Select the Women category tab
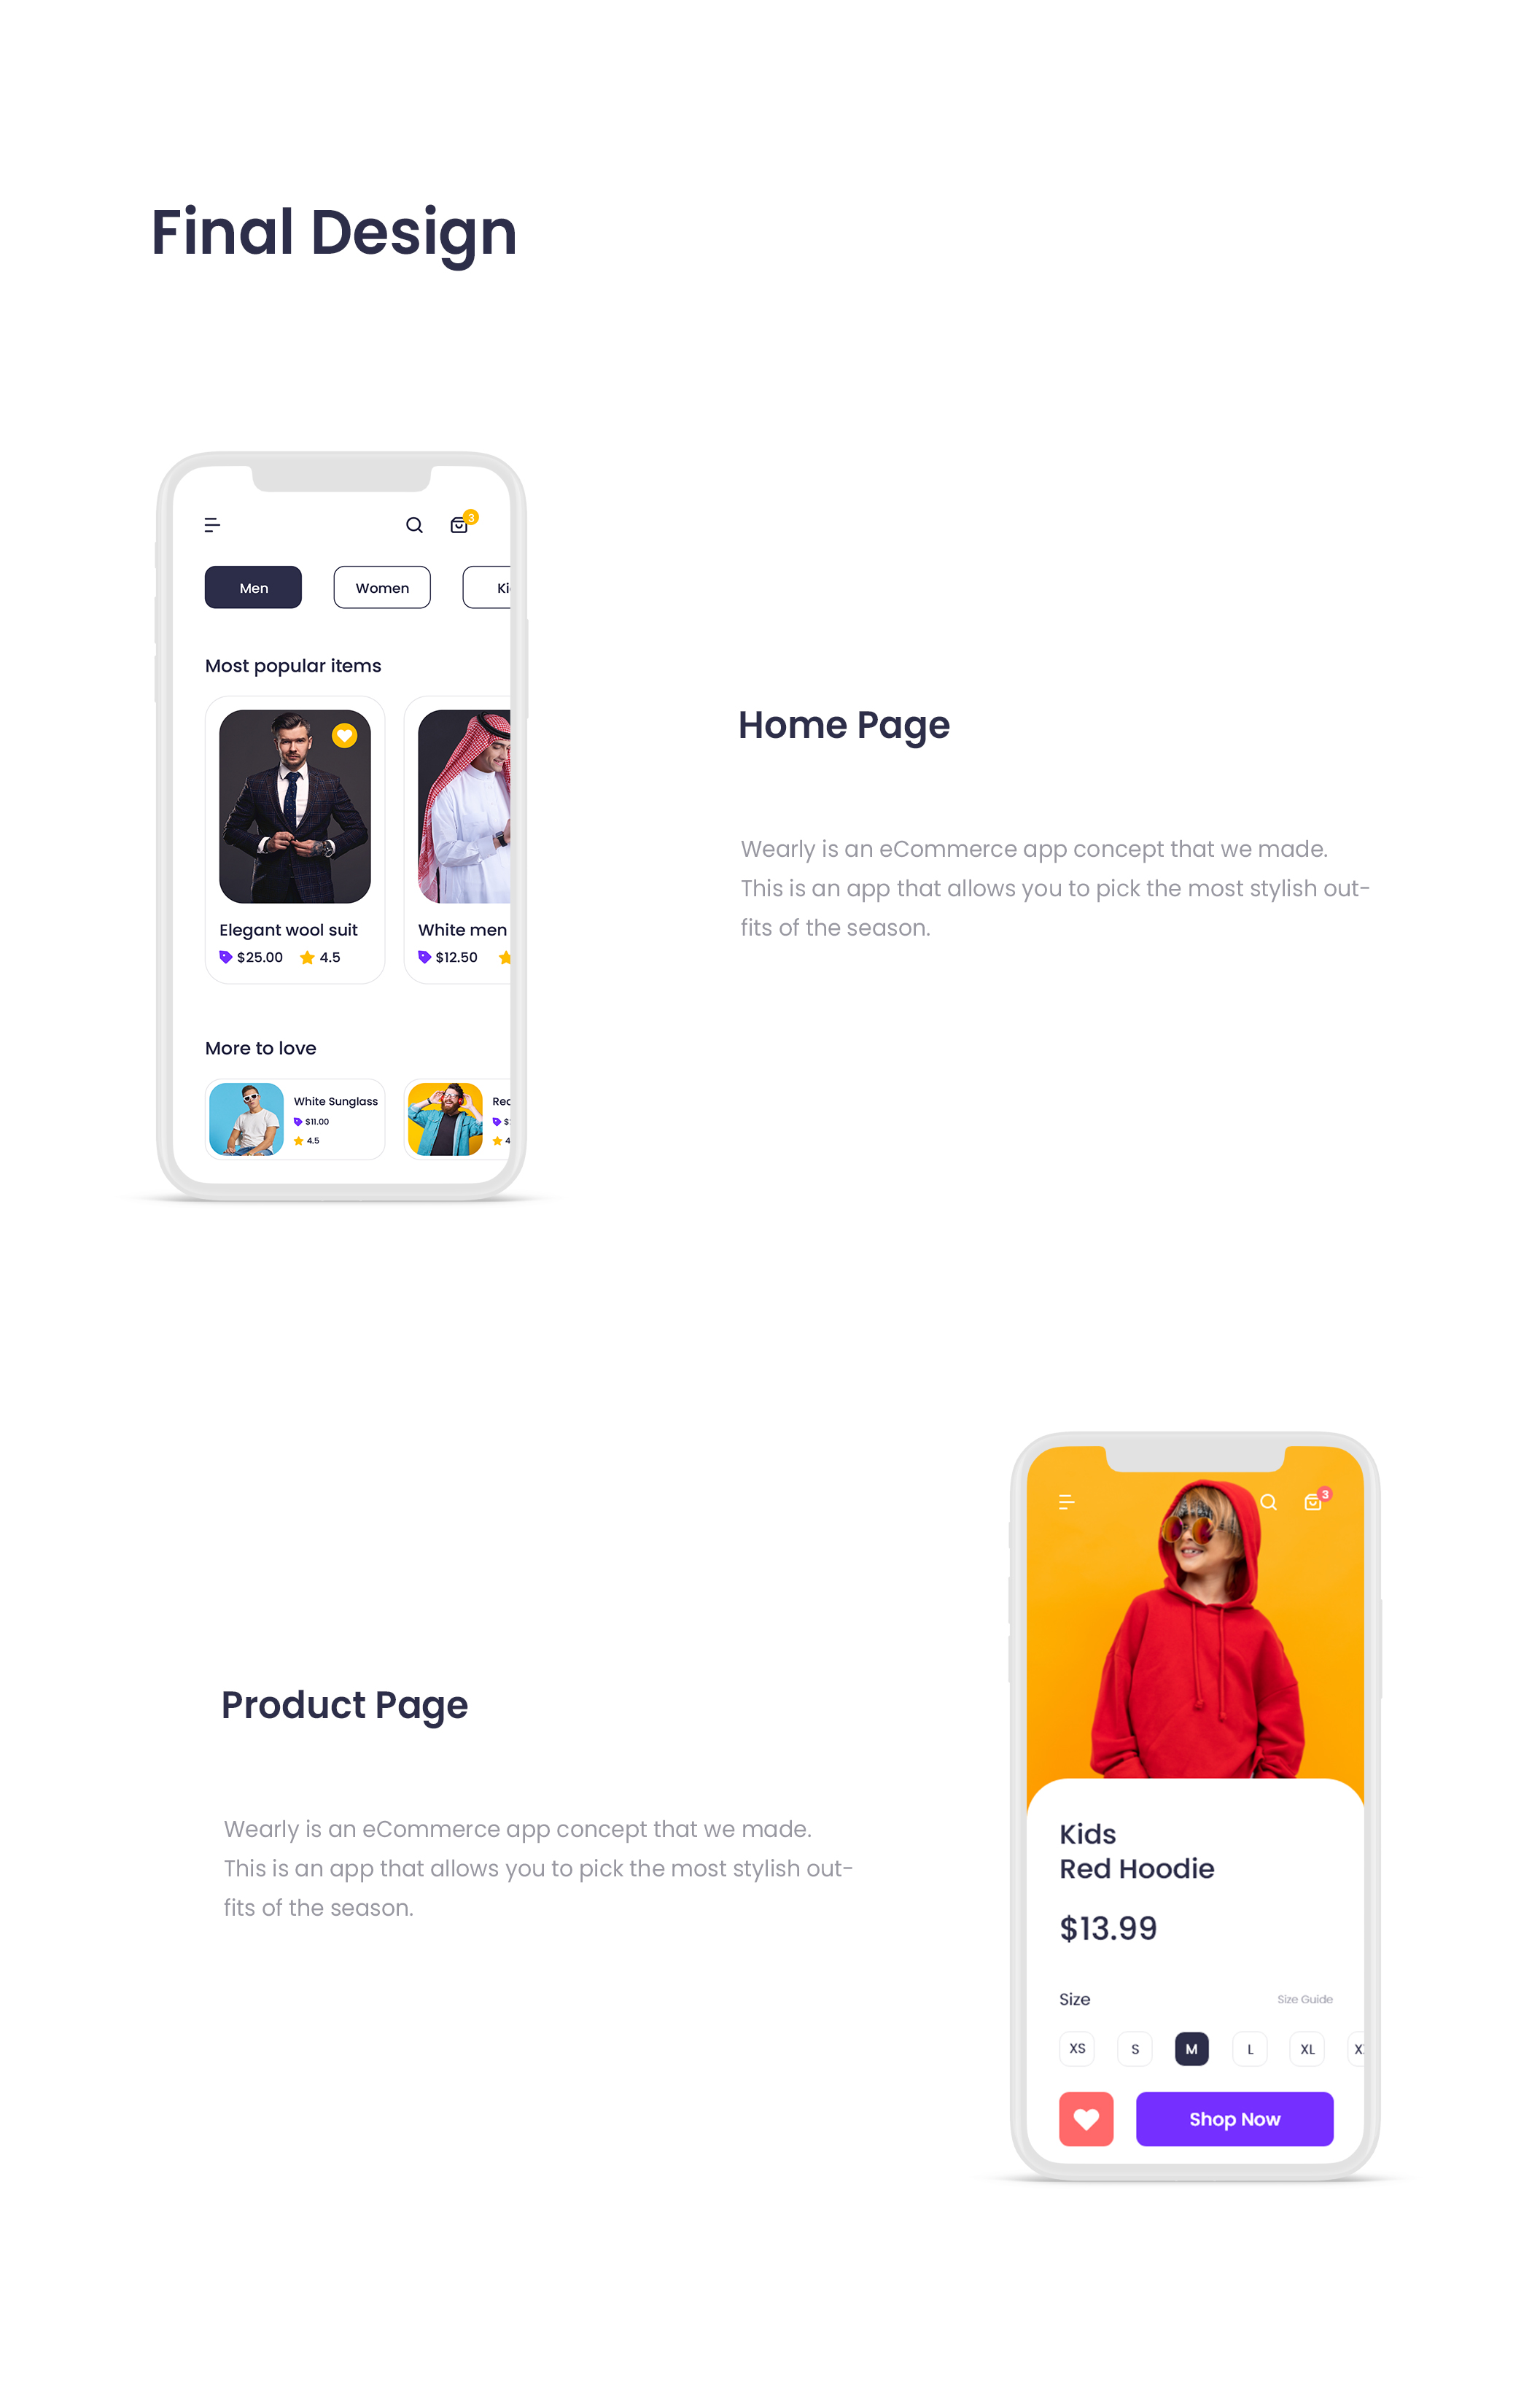1540x2400 pixels. click(x=381, y=588)
